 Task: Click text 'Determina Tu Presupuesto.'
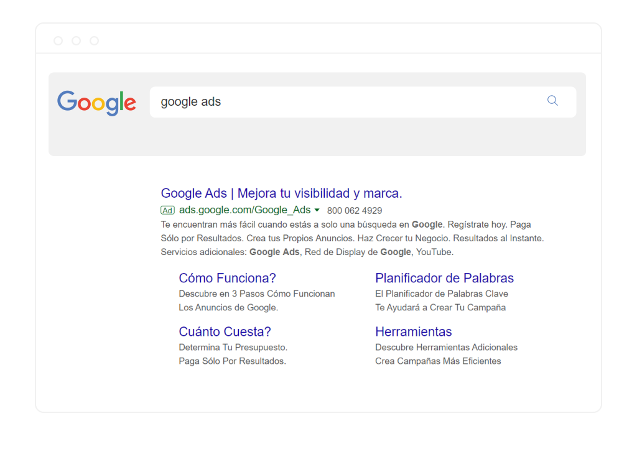coord(233,347)
